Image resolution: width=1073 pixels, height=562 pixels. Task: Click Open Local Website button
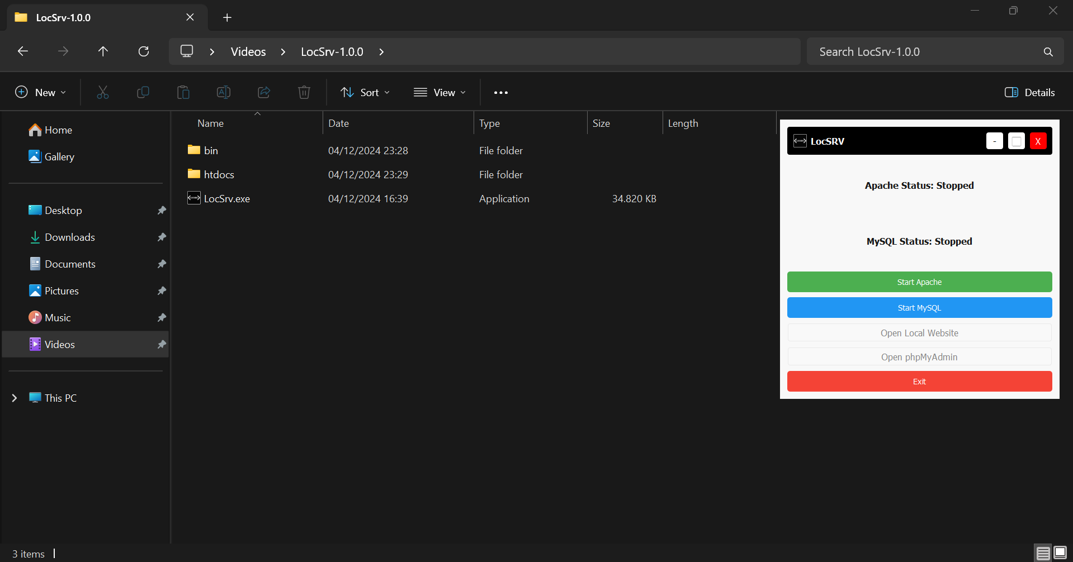[919, 333]
